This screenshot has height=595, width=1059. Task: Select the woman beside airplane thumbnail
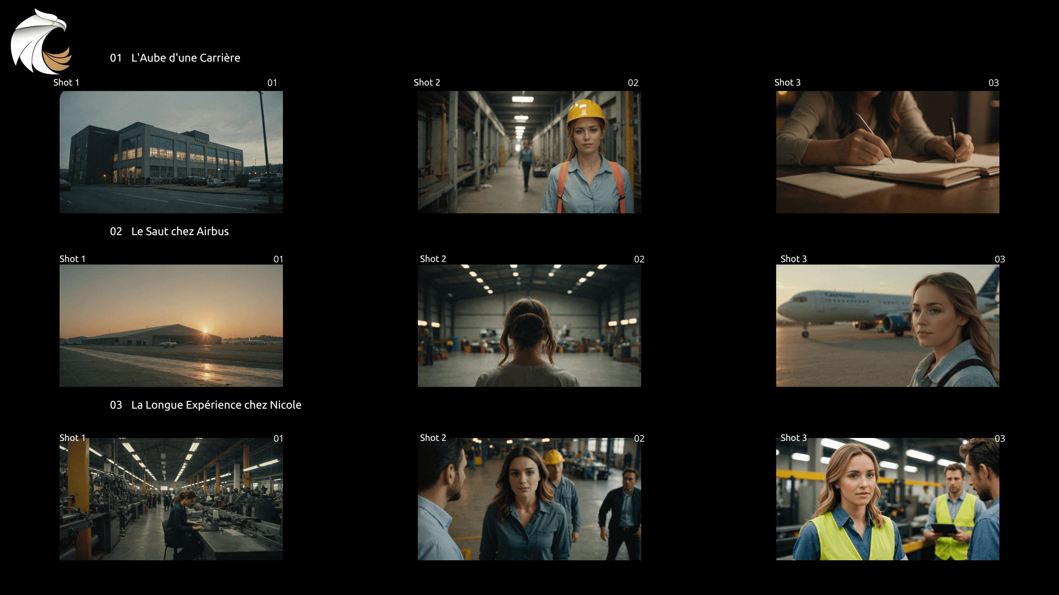tap(887, 325)
